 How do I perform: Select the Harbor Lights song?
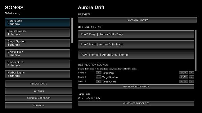point(38,74)
